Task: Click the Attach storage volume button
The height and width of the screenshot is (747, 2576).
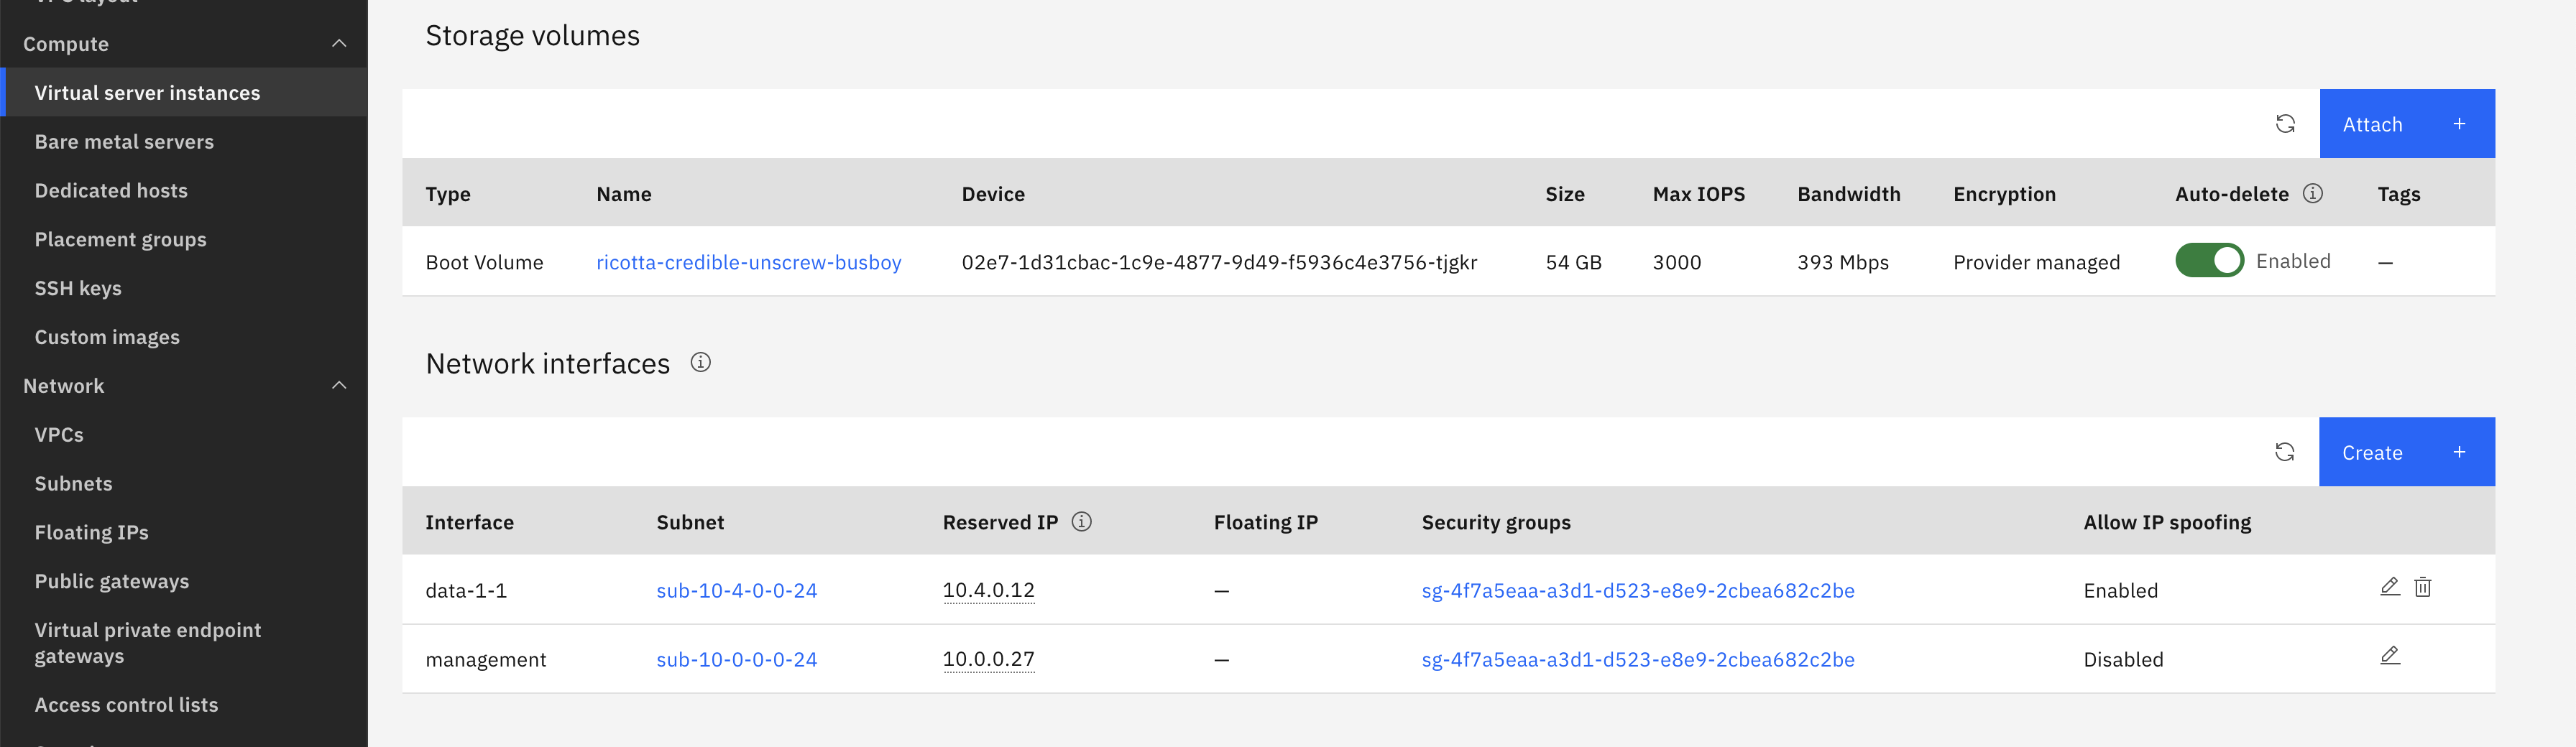Action: tap(2406, 124)
